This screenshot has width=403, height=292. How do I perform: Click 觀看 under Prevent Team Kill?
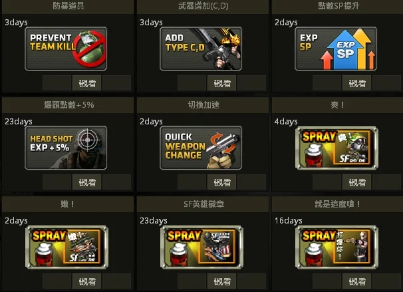tap(87, 83)
